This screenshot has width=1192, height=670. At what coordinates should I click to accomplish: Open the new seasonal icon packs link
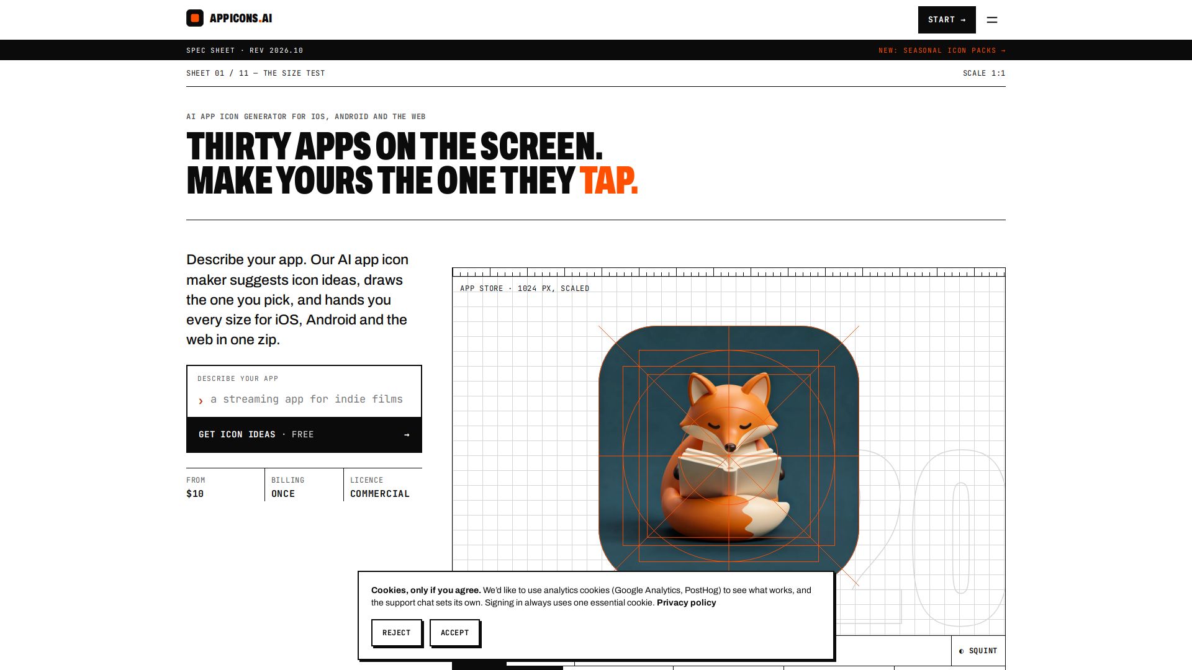(942, 50)
